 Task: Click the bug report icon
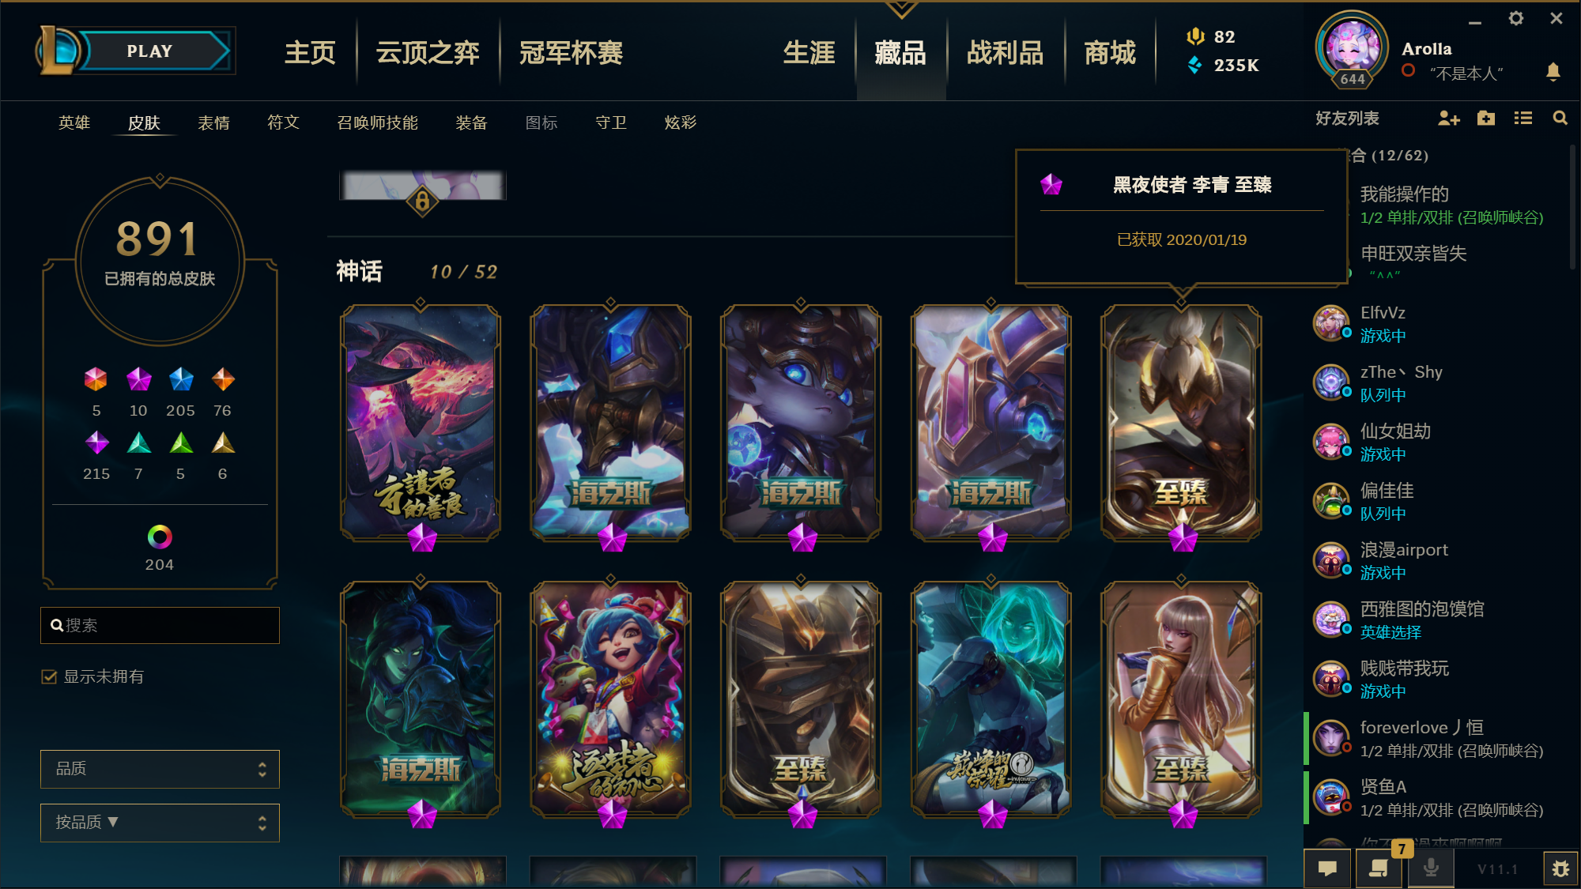tap(1560, 868)
